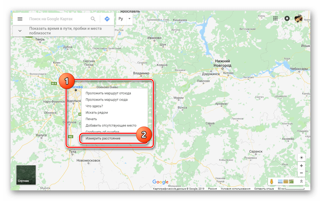Click the Саранск city label
Screen dimensions: 321x201
click(256, 151)
